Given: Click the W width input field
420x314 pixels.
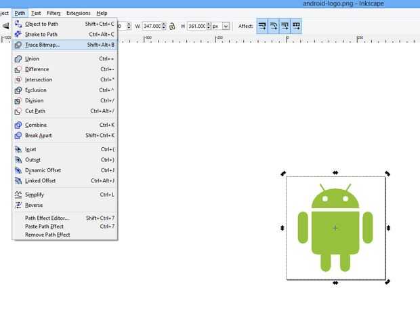Looking at the screenshot, I should click(152, 26).
